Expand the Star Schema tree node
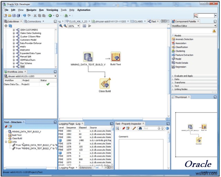Screen dimensions: 221x177 pyautogui.click(x=14, y=63)
